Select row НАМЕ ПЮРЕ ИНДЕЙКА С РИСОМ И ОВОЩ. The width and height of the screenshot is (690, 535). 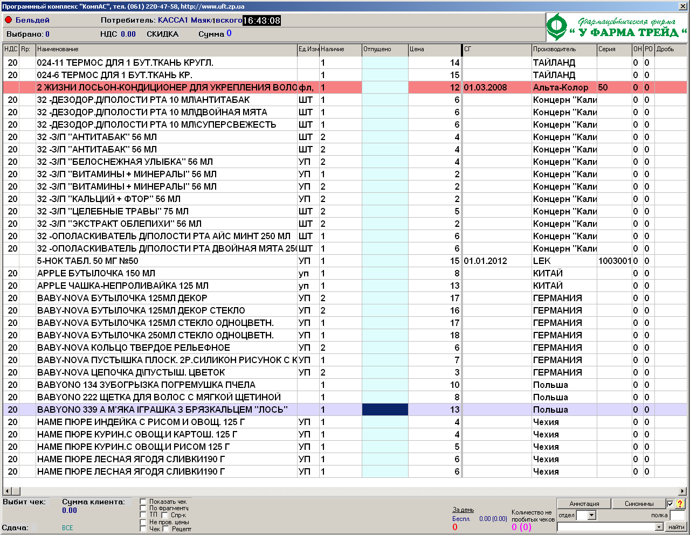[345, 422]
